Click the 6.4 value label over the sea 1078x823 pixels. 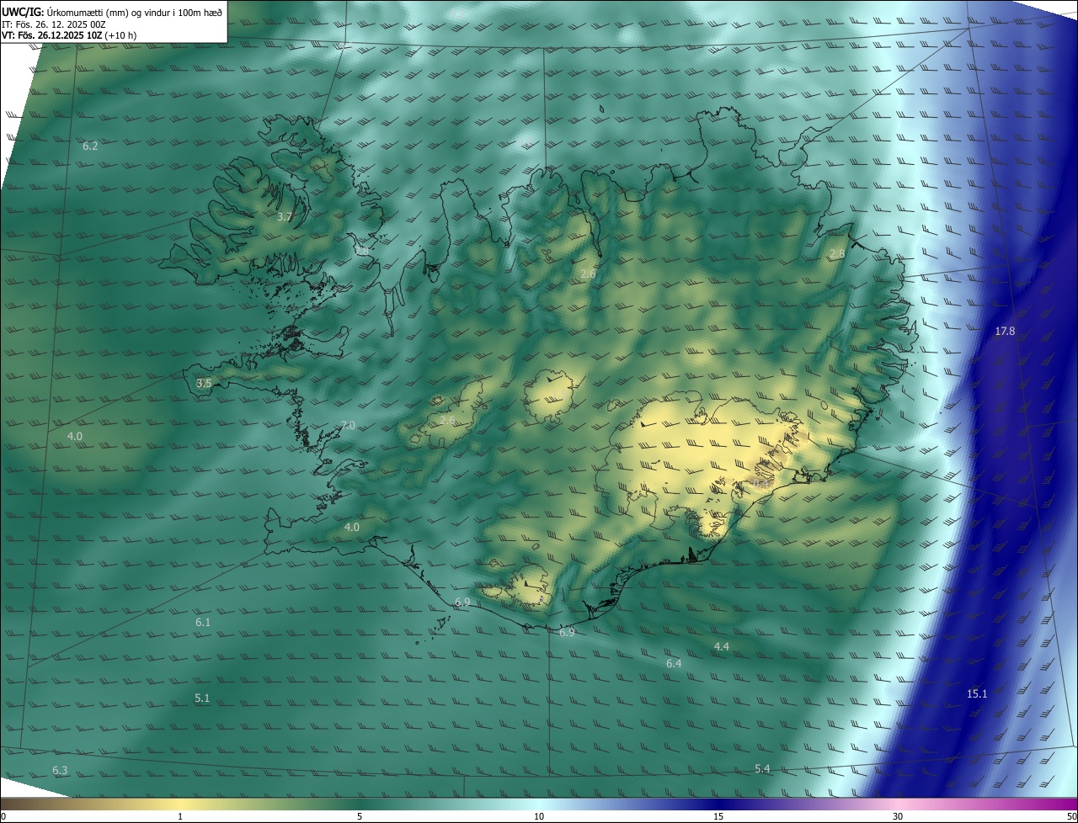coord(674,663)
